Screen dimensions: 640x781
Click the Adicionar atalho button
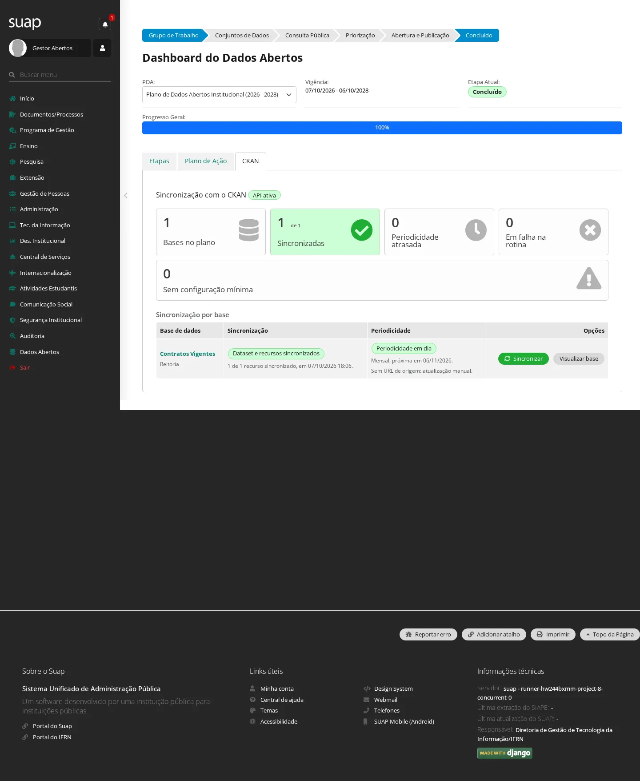[494, 634]
